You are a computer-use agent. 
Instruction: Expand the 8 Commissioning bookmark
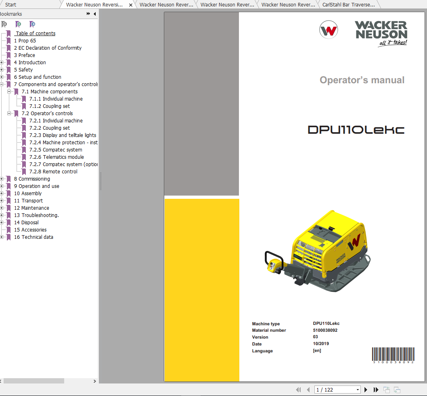pyautogui.click(x=1, y=179)
